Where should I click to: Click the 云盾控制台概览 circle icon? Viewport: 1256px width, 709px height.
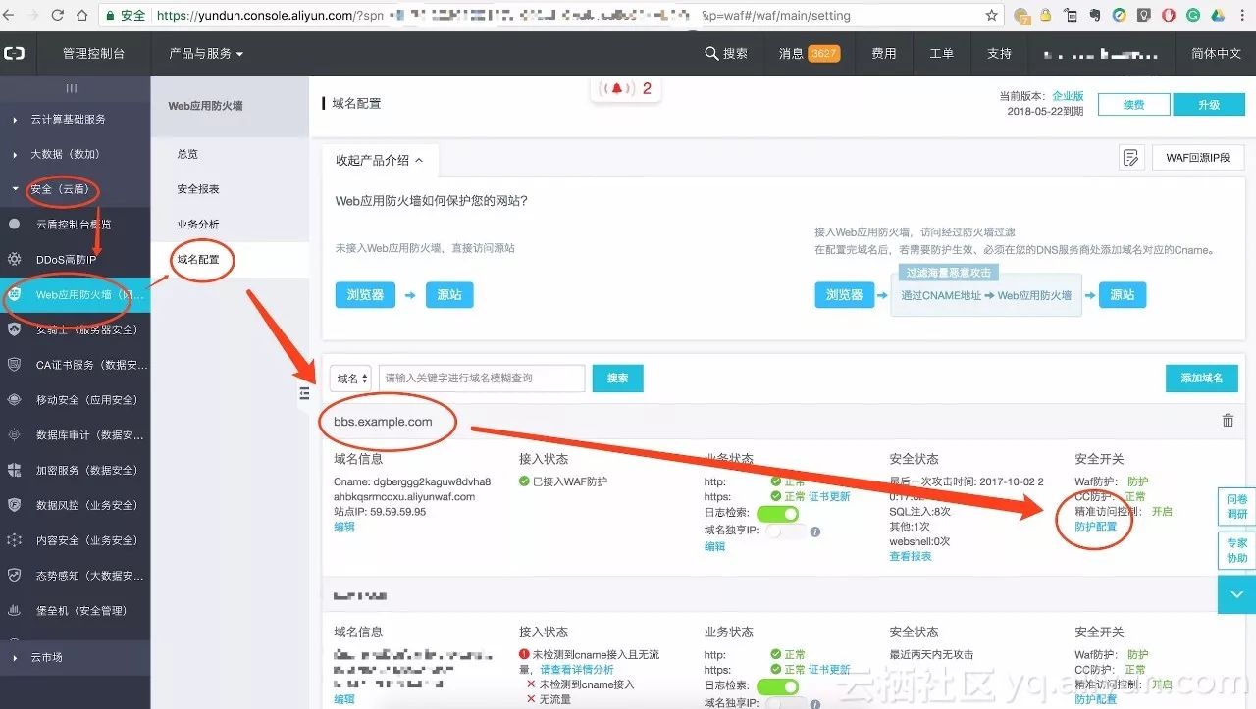pos(14,224)
